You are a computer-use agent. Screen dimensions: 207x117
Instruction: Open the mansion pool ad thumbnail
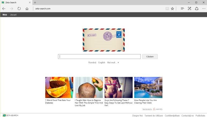(148, 87)
